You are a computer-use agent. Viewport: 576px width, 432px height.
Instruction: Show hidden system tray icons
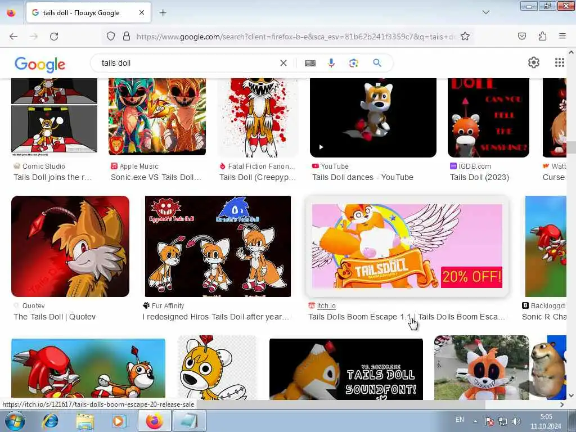[x=475, y=421]
